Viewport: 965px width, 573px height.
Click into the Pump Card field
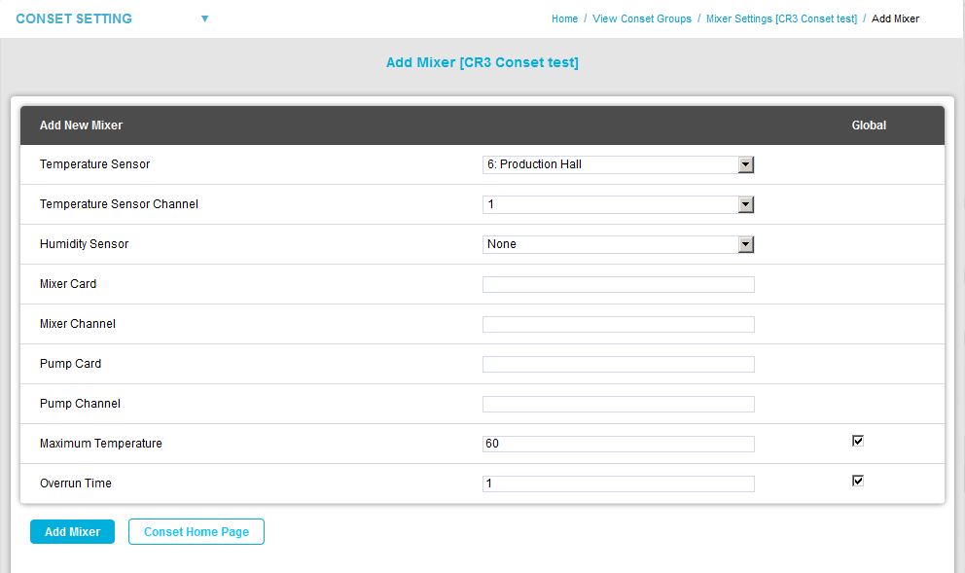(618, 364)
